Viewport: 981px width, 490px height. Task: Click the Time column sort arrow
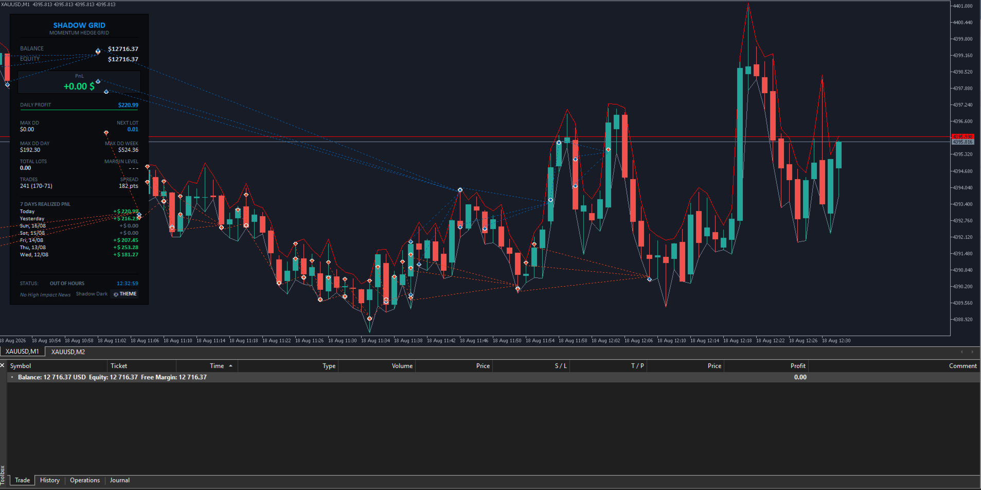click(x=230, y=366)
